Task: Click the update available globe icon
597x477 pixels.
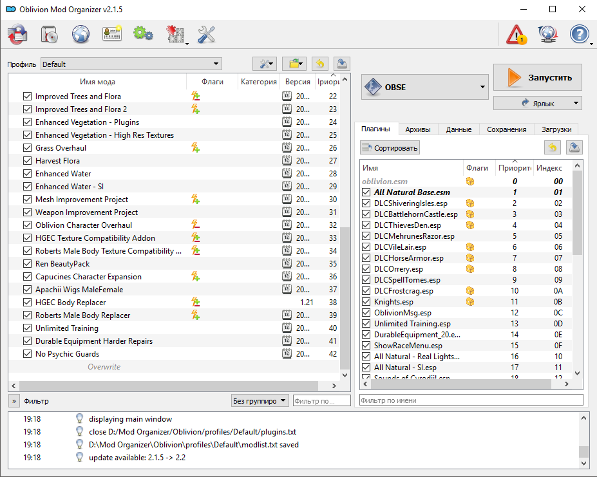Action: pos(548,34)
